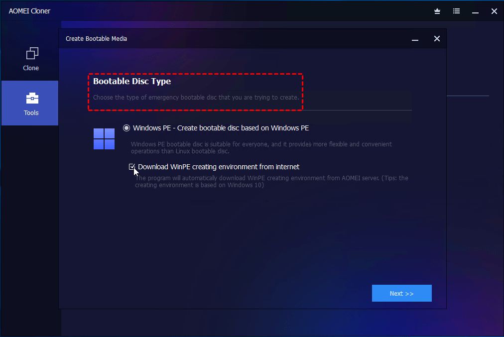Minimize the AOMEI Cloner main window
Viewport: 504px width, 337px height.
pyautogui.click(x=475, y=11)
